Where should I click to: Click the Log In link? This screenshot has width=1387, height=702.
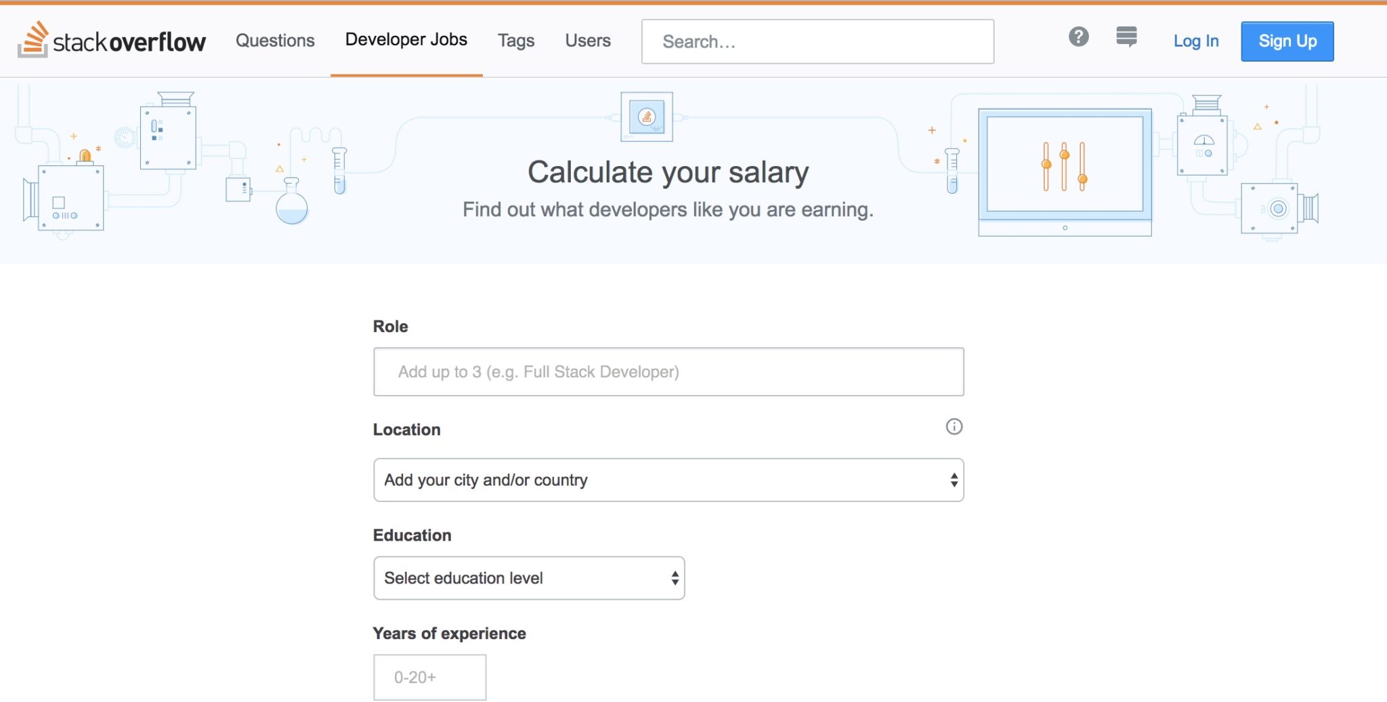pyautogui.click(x=1195, y=41)
